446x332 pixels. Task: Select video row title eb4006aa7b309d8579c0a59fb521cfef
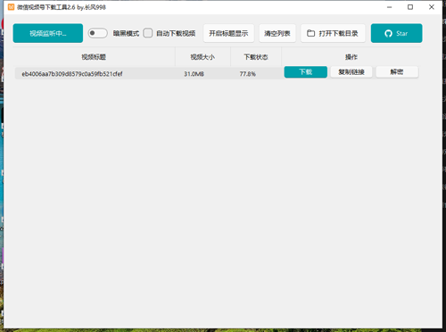(72, 74)
